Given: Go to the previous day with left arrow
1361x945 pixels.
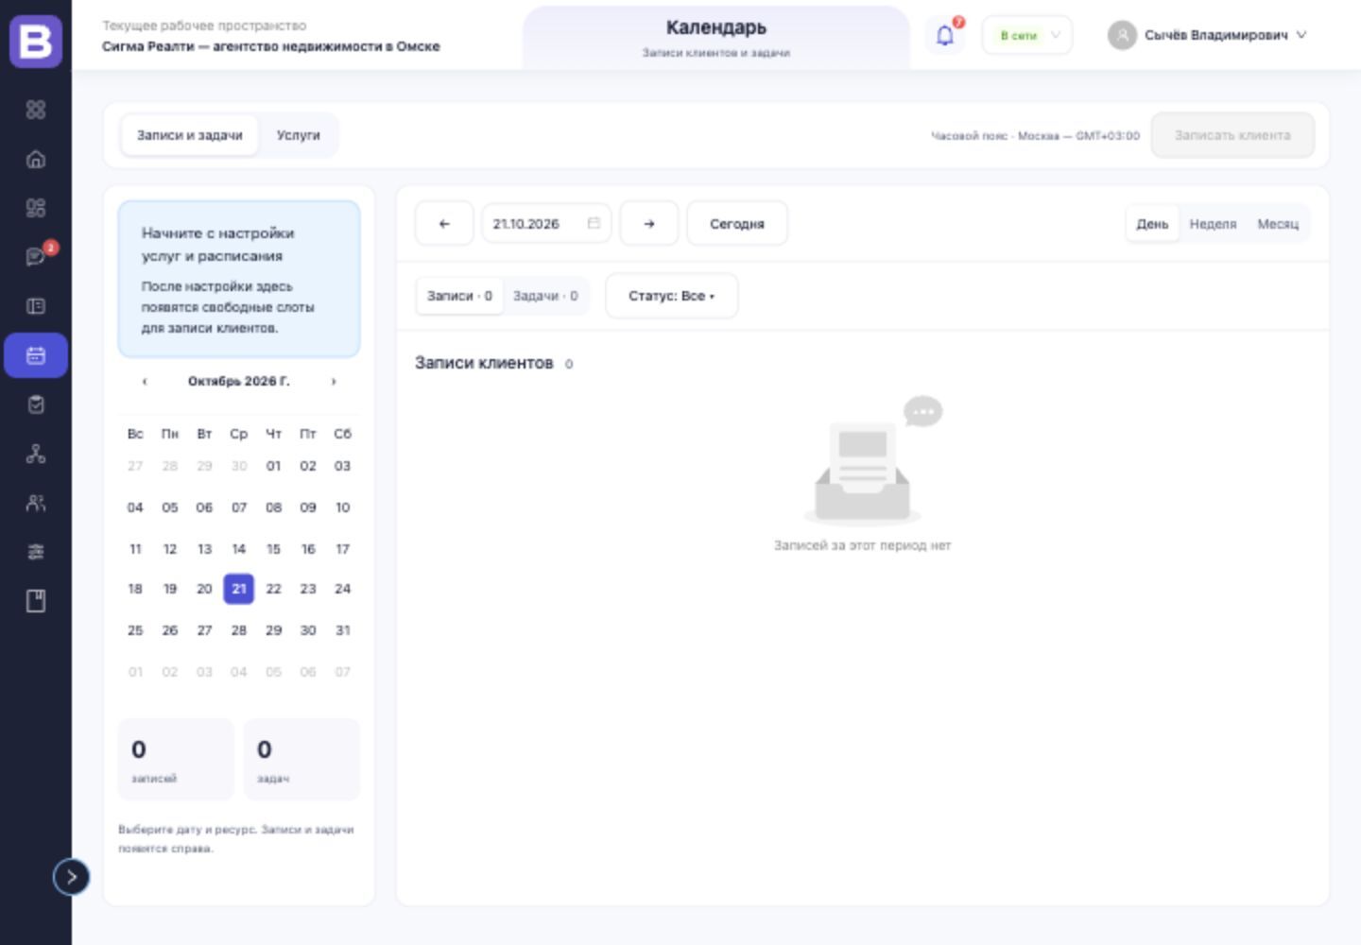Looking at the screenshot, I should 444,224.
